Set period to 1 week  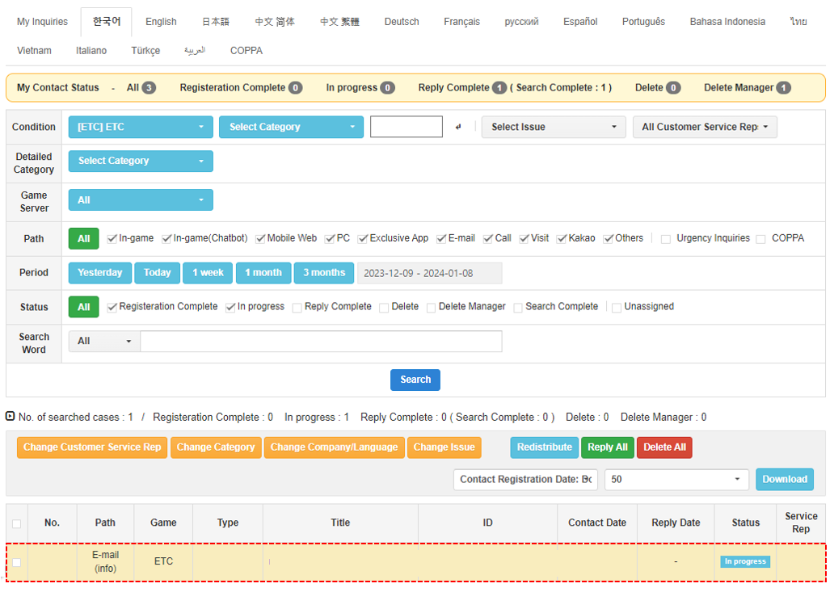[x=208, y=273]
